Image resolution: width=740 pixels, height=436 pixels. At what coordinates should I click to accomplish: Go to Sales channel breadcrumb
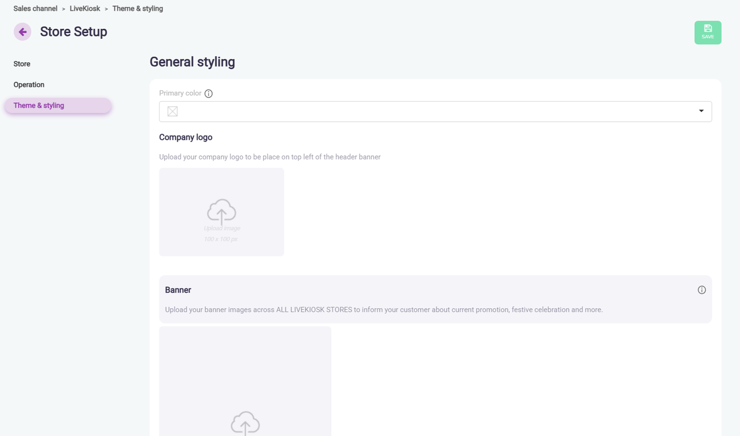pyautogui.click(x=35, y=9)
